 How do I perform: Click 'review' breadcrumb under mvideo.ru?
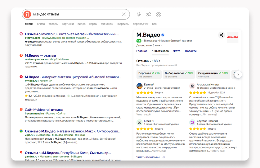(x=44, y=81)
